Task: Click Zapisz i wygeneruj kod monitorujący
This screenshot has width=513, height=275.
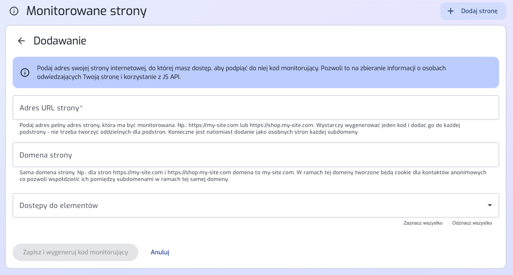Action: point(75,252)
